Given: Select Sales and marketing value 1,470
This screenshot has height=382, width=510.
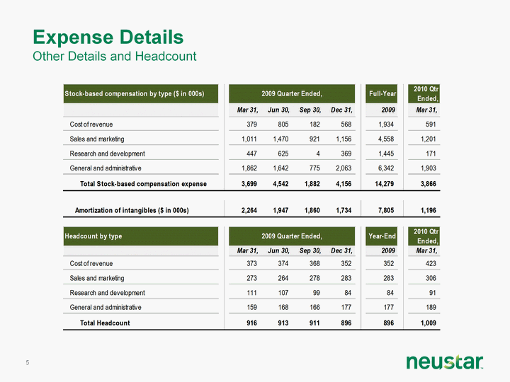Looking at the screenshot, I should (280, 139).
